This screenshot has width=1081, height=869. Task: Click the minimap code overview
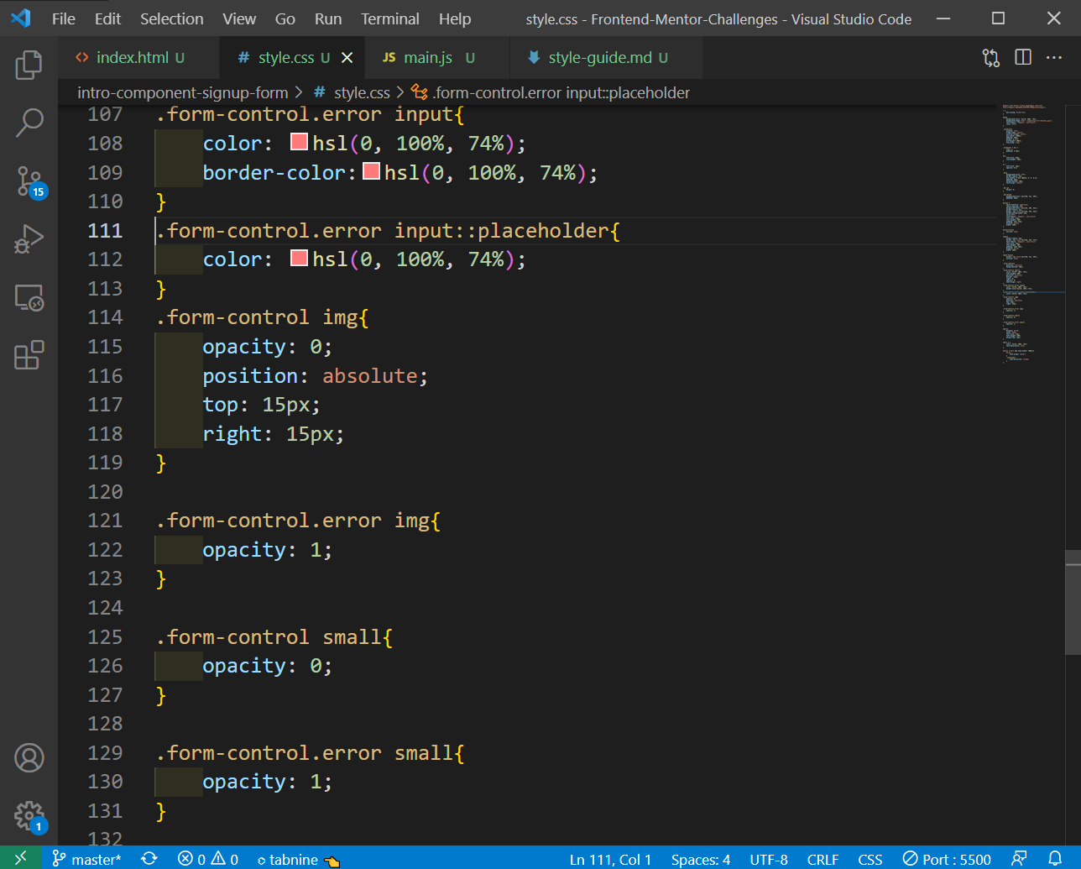(1031, 235)
